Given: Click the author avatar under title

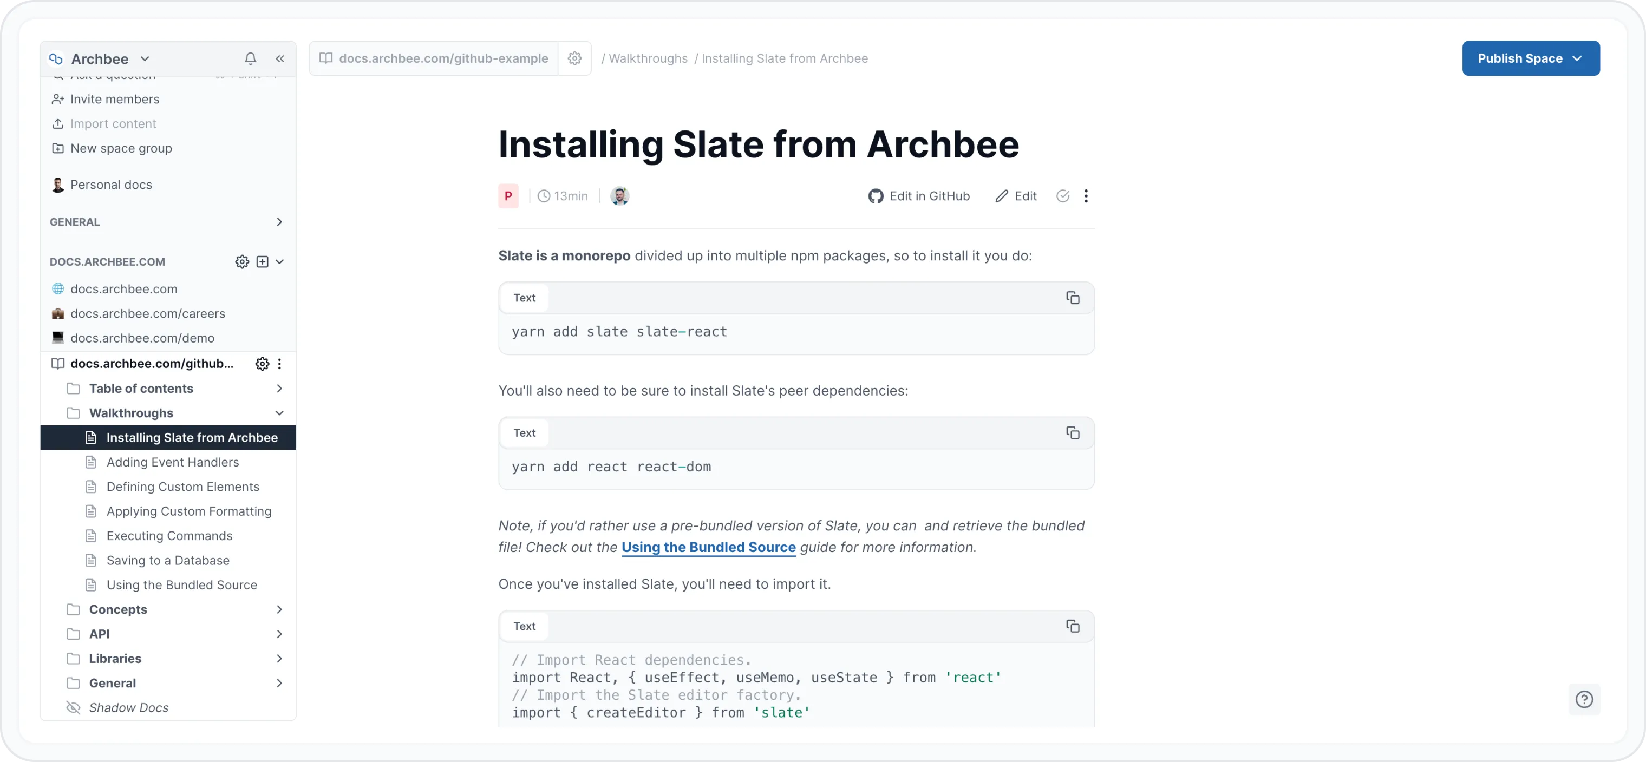Looking at the screenshot, I should 619,196.
